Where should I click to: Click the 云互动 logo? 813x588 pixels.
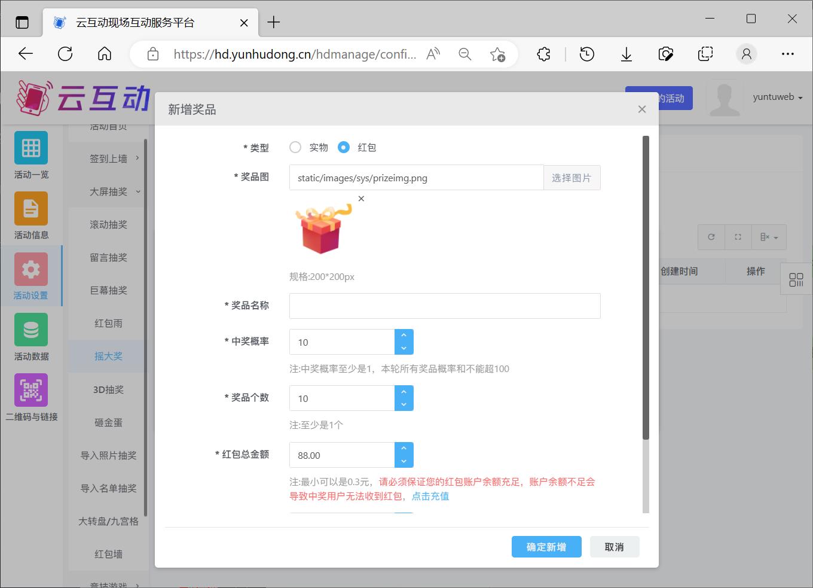[x=82, y=98]
